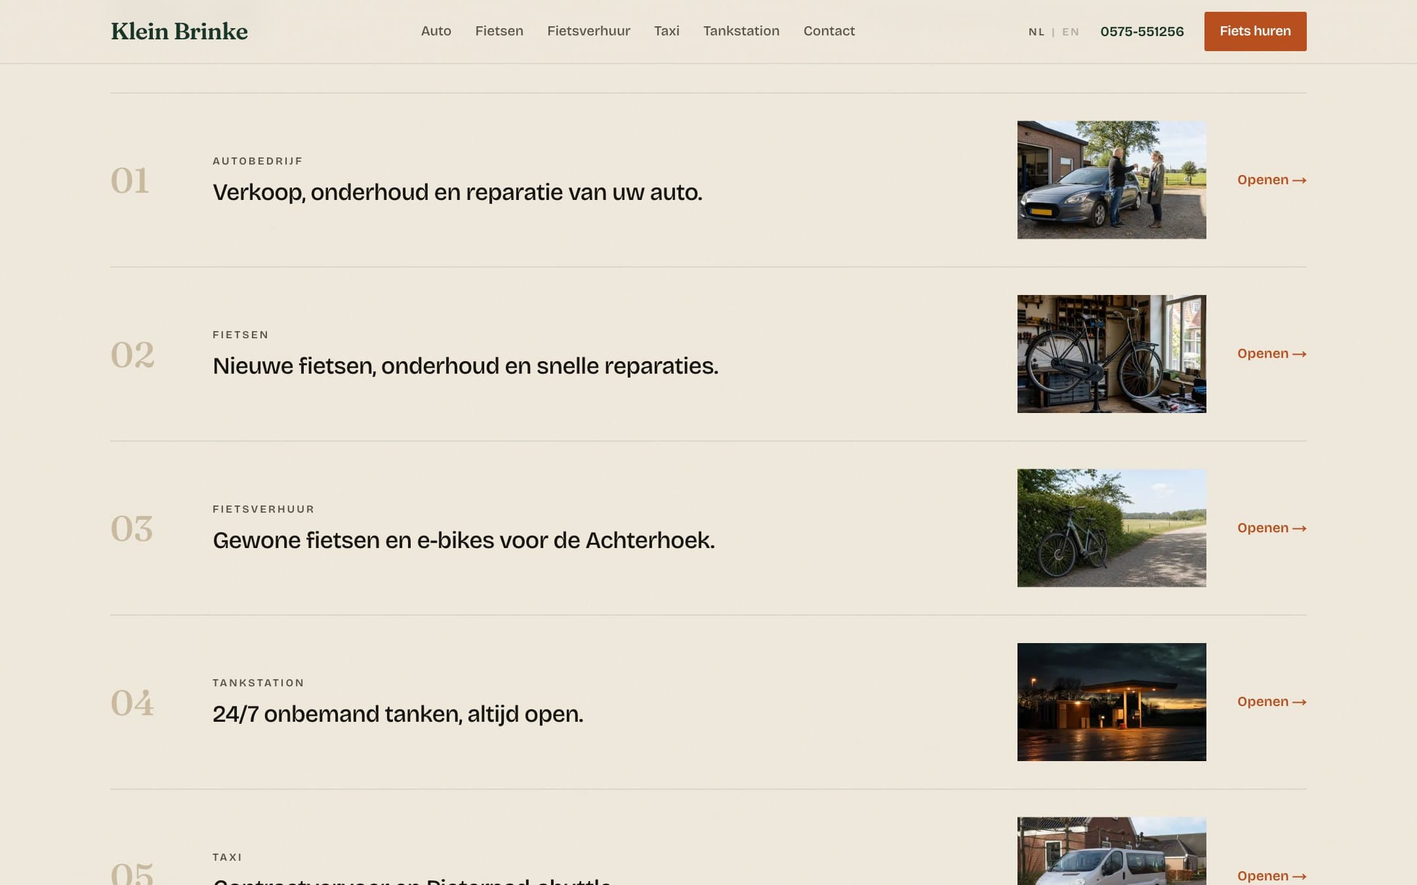Go to Fietsverhuur in the navigation
The height and width of the screenshot is (885, 1417).
click(588, 31)
